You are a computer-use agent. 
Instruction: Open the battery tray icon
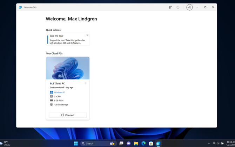point(222,143)
